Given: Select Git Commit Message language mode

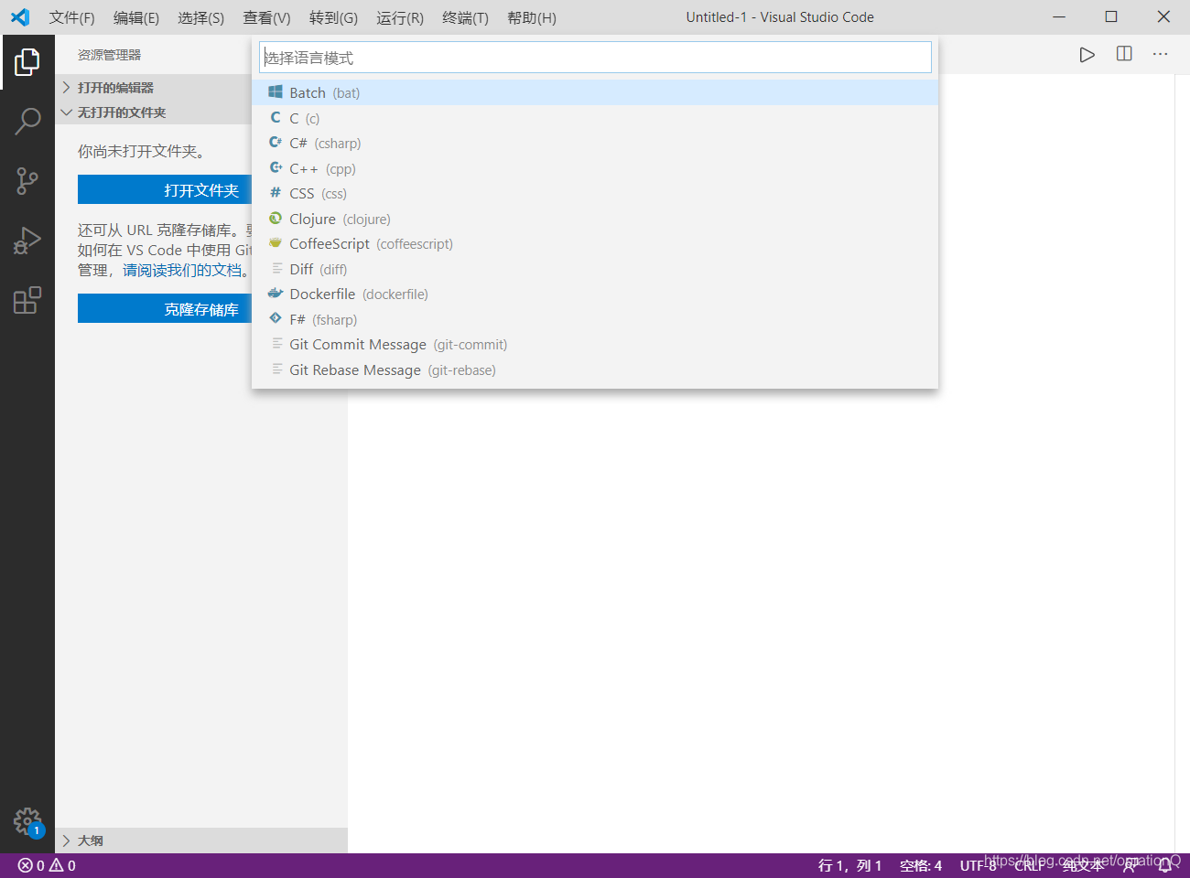Looking at the screenshot, I should click(x=595, y=344).
